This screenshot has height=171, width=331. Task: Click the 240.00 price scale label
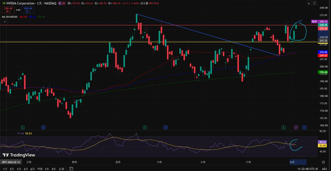click(323, 8)
